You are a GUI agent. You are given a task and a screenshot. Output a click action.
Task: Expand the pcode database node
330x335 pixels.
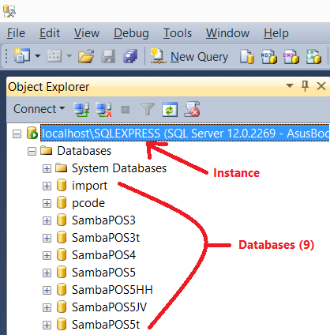tap(47, 204)
